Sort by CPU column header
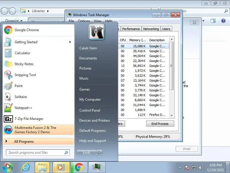230x173 pixels. click(x=123, y=40)
